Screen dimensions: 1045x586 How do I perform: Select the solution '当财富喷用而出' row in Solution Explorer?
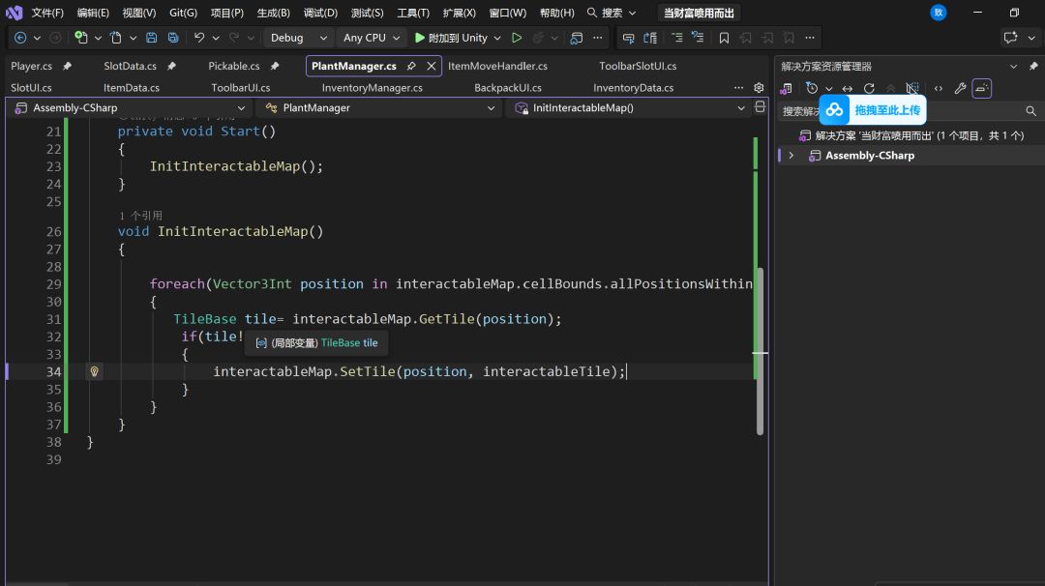[911, 135]
